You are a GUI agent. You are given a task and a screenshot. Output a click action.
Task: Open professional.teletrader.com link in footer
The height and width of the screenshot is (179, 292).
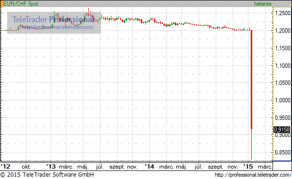pos(253,175)
